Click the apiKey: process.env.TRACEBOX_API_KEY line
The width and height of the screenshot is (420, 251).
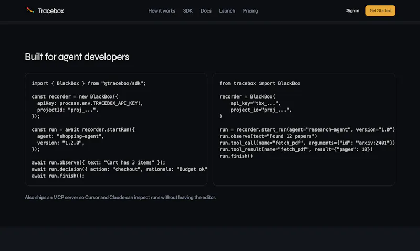[x=90, y=103]
